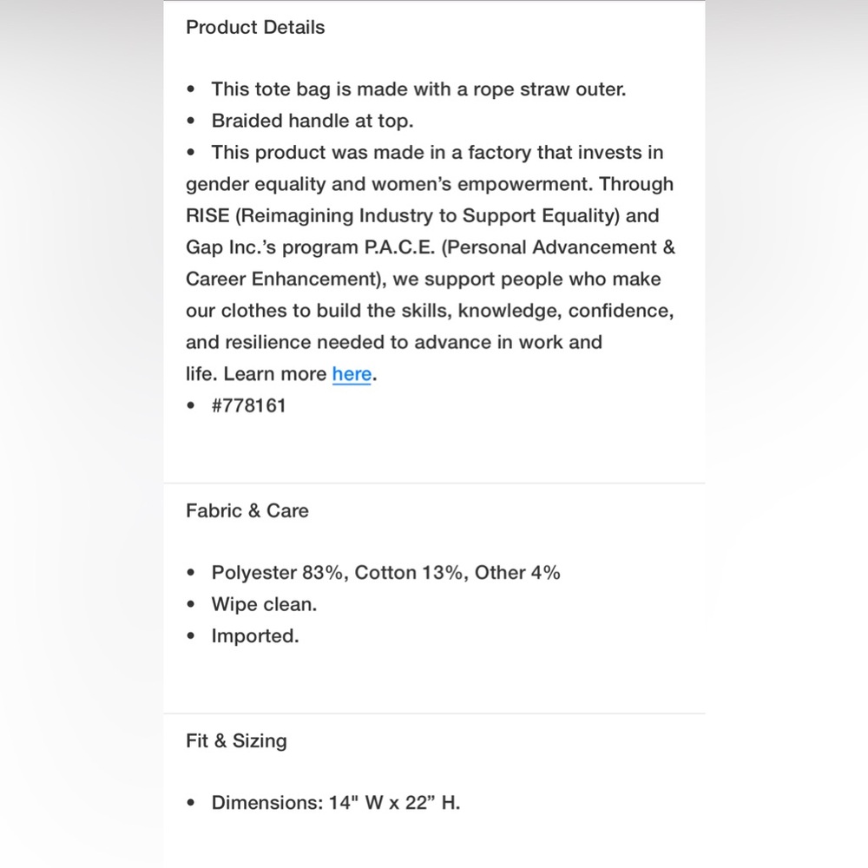The image size is (868, 868).
Task: Open the 'here' learn more link
Action: (x=352, y=373)
